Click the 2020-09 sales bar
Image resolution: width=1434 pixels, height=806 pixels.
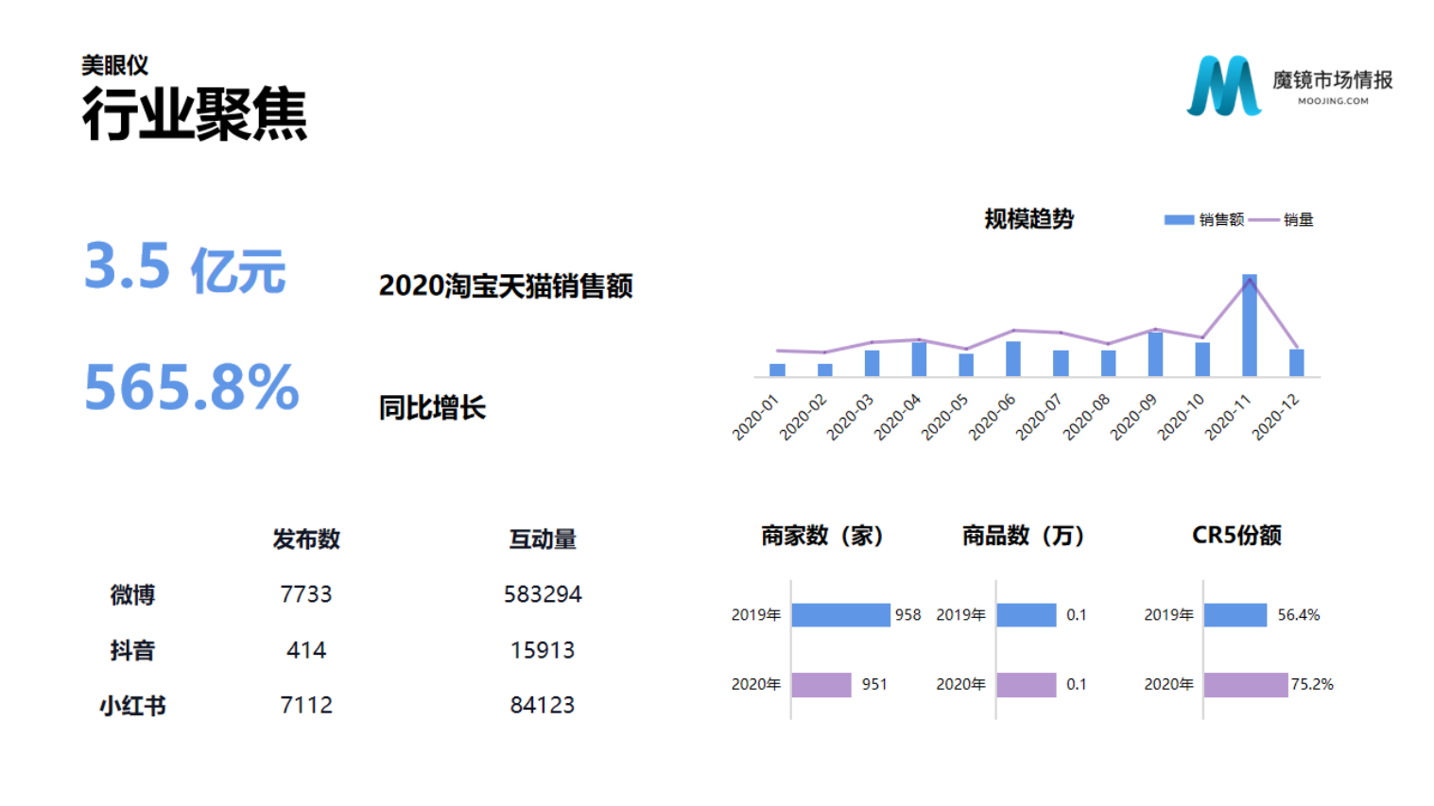click(1155, 354)
